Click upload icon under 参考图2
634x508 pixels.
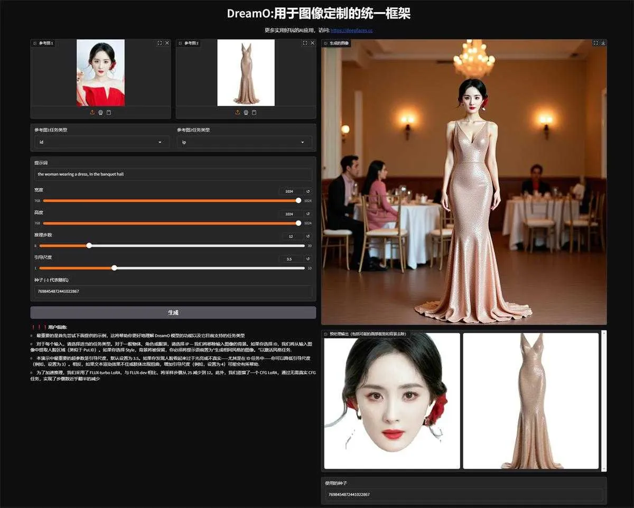click(x=238, y=113)
